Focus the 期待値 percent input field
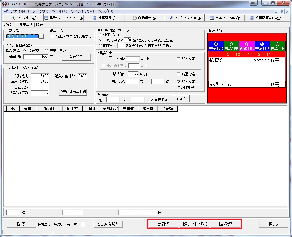This screenshot has height=237, width=292. point(133,74)
